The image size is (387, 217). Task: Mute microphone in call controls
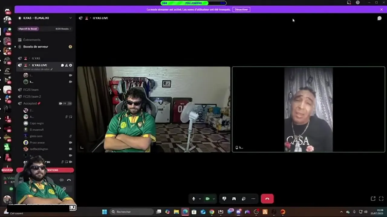(x=193, y=199)
